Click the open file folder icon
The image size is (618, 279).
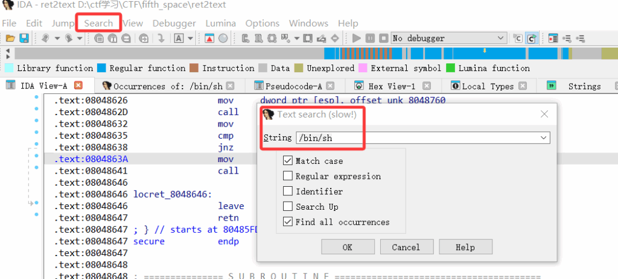pos(10,39)
